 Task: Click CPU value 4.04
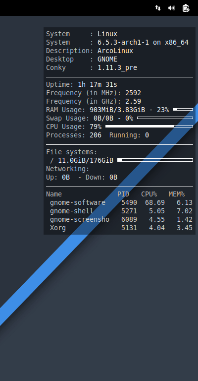click(x=157, y=228)
